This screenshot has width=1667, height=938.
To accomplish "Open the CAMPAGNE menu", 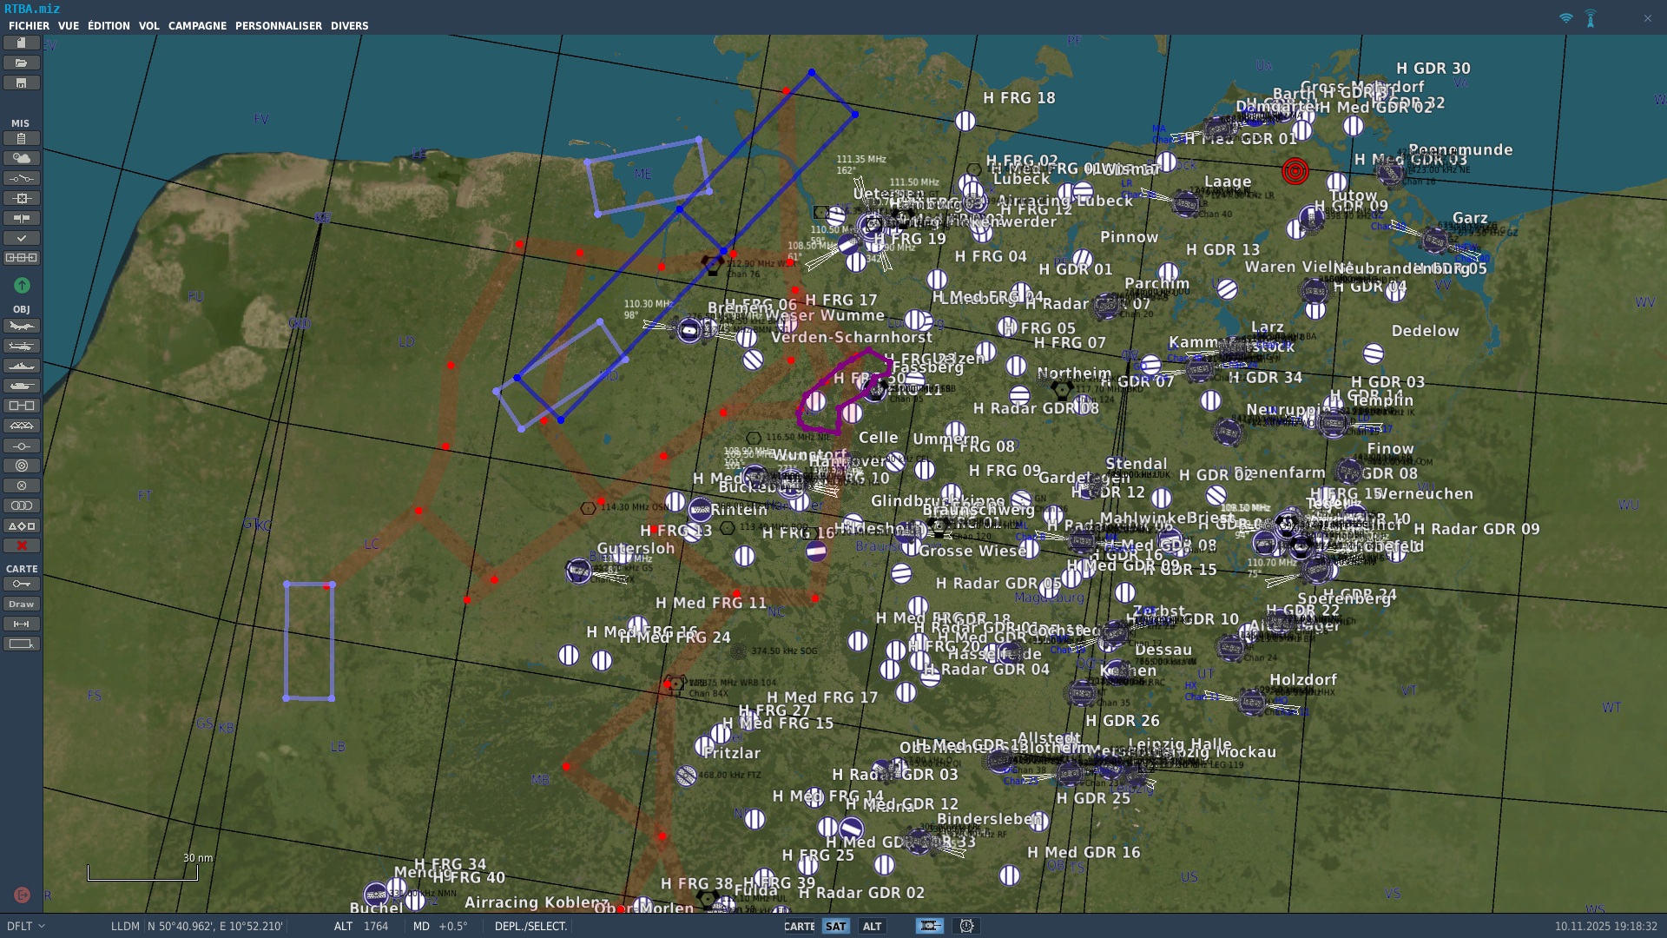I will (x=197, y=26).
